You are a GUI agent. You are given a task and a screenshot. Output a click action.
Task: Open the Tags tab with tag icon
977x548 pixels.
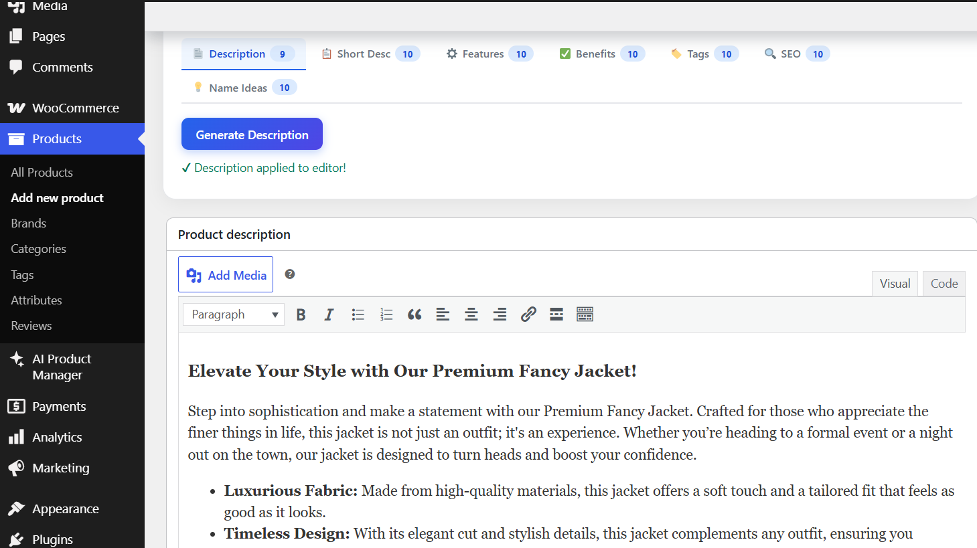[x=704, y=54]
